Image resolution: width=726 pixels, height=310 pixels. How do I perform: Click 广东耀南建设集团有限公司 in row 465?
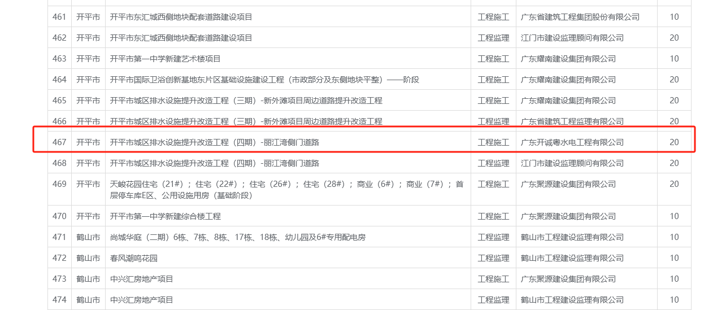pos(568,101)
